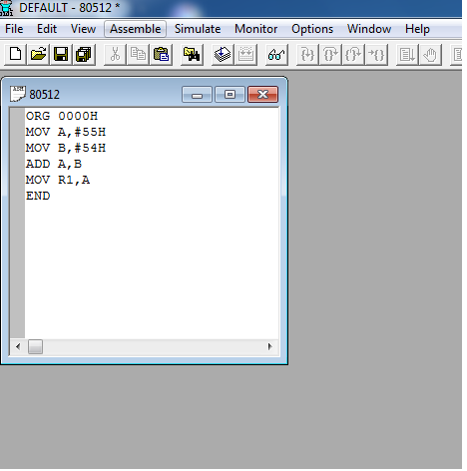This screenshot has width=467, height=471.
Task: Click the New file toolbar icon
Action: 15,54
